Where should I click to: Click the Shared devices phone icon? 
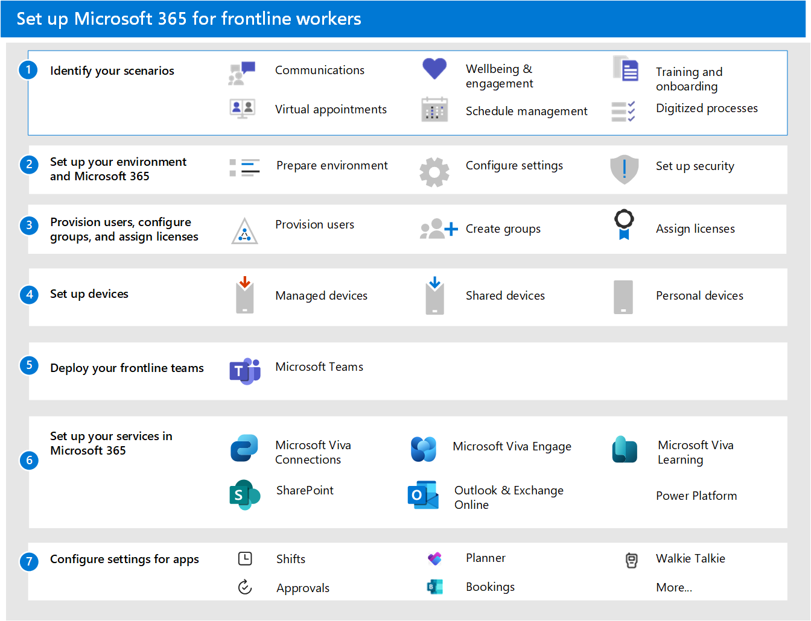434,296
